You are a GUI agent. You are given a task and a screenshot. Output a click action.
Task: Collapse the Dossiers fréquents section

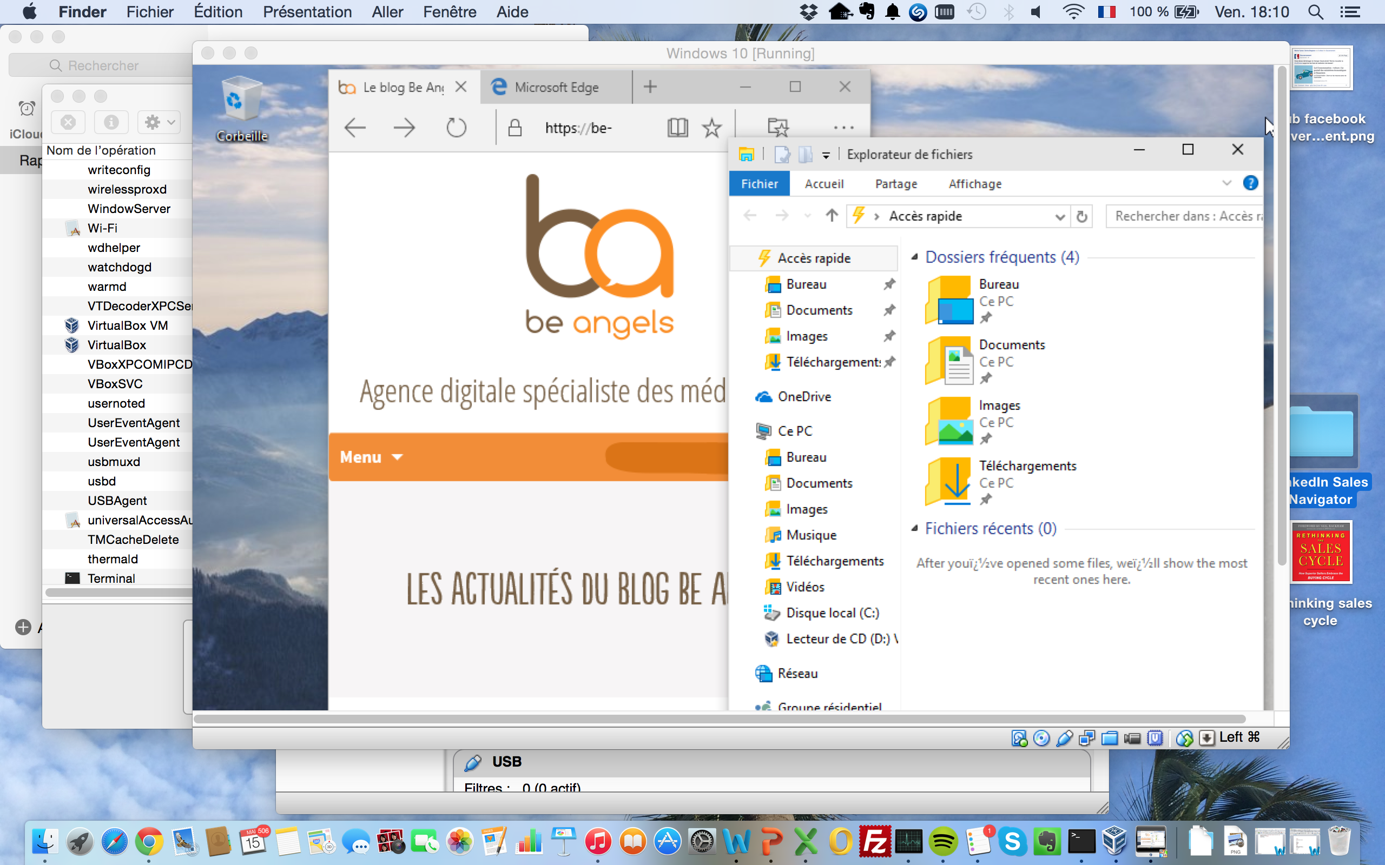(x=914, y=257)
